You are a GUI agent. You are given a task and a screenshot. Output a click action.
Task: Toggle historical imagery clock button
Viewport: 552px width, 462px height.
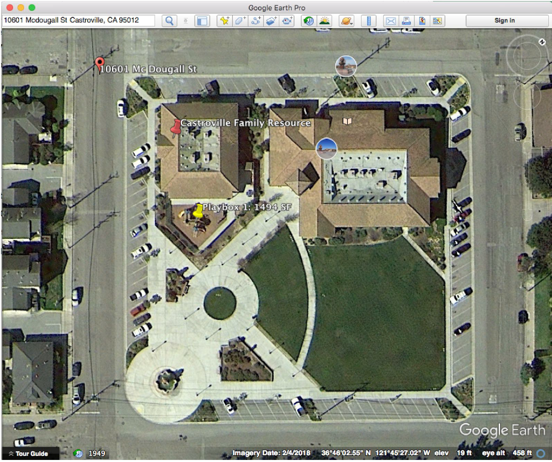click(x=309, y=21)
